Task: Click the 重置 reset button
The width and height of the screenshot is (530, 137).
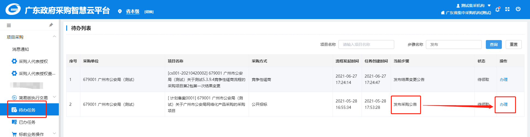Action: click(x=513, y=44)
